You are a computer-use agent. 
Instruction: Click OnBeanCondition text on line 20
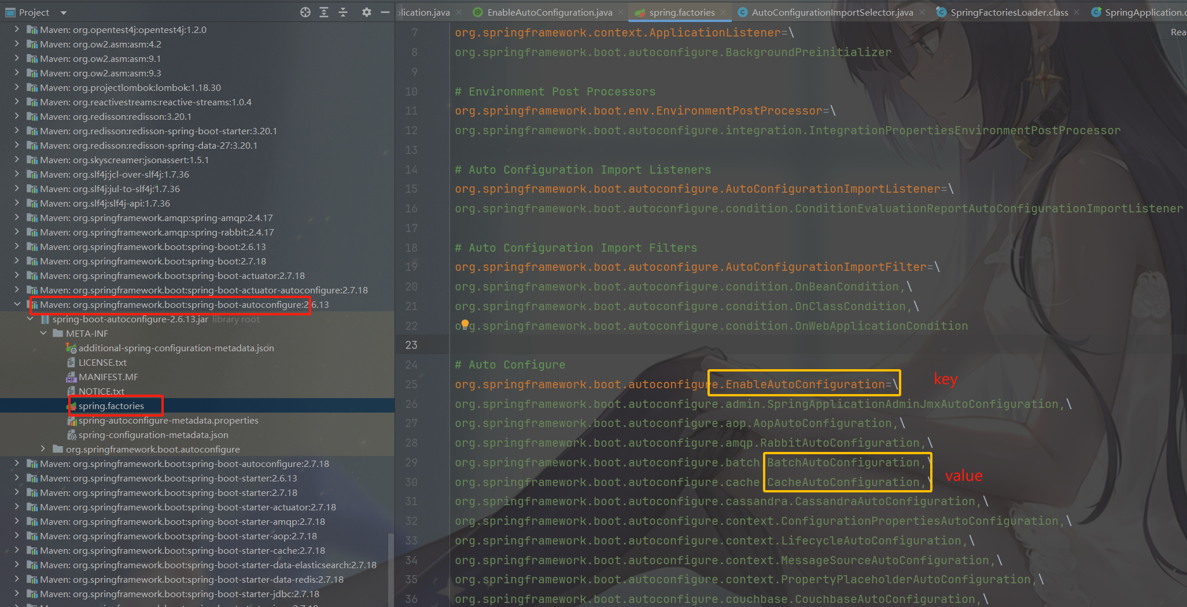[x=847, y=286]
